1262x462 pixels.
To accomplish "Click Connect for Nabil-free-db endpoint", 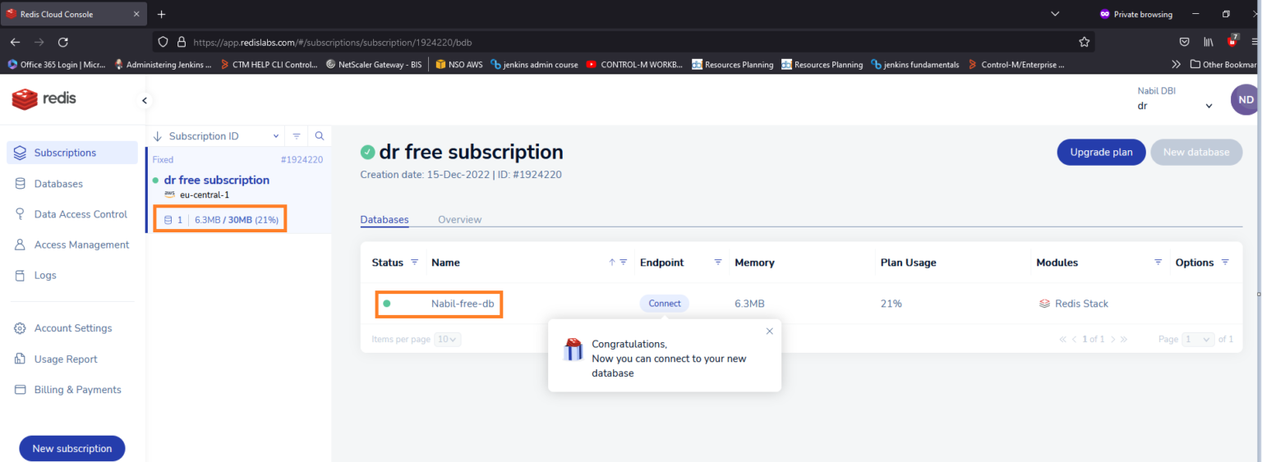I will pos(664,304).
